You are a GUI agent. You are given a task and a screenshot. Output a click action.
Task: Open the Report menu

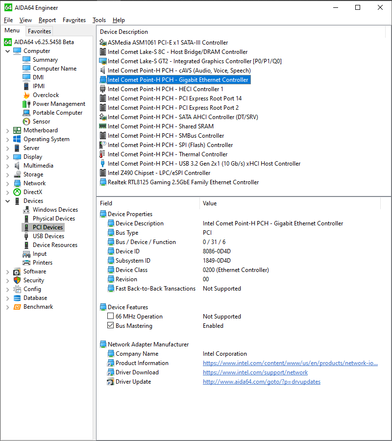click(x=47, y=20)
